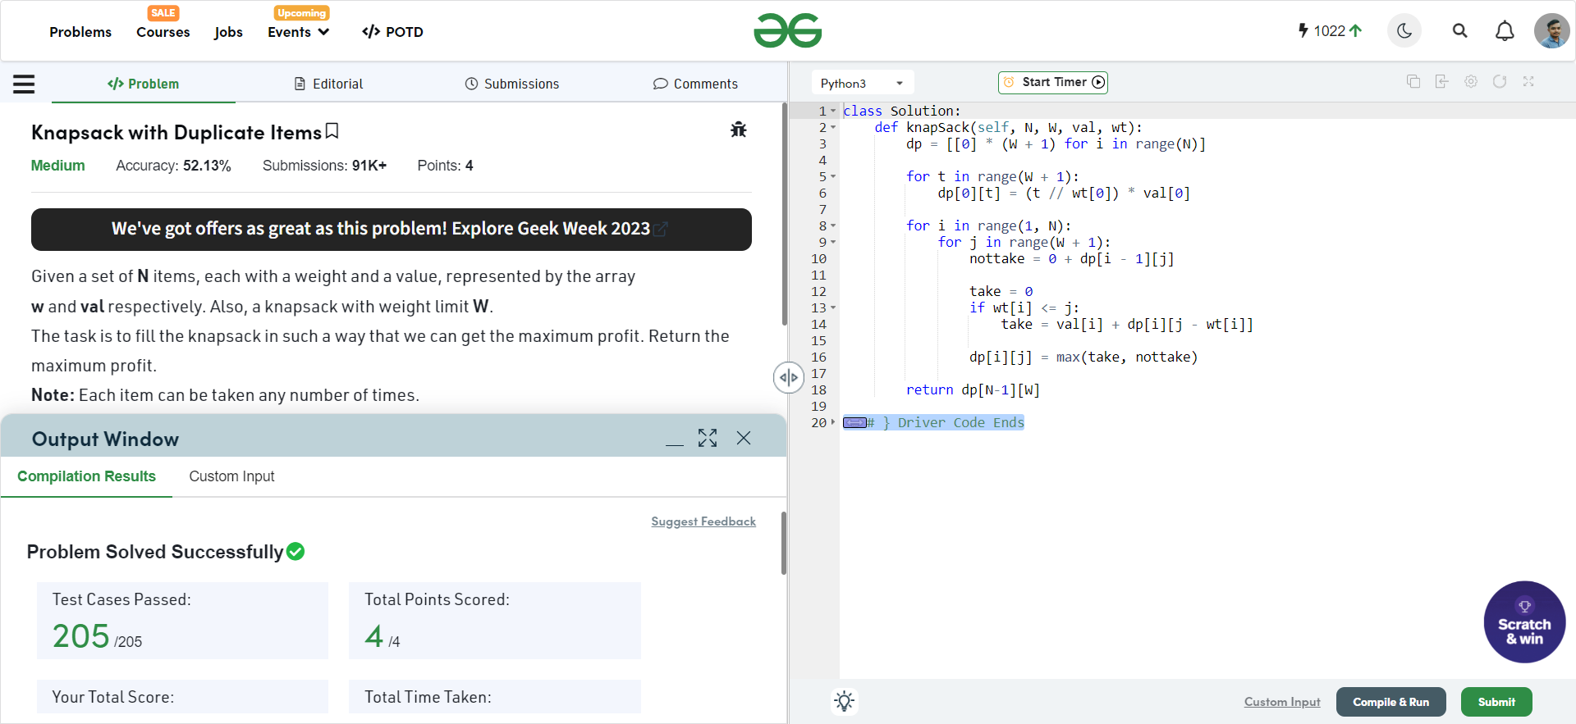This screenshot has width=1576, height=724.
Task: Open Python3 language dropdown
Action: click(863, 83)
